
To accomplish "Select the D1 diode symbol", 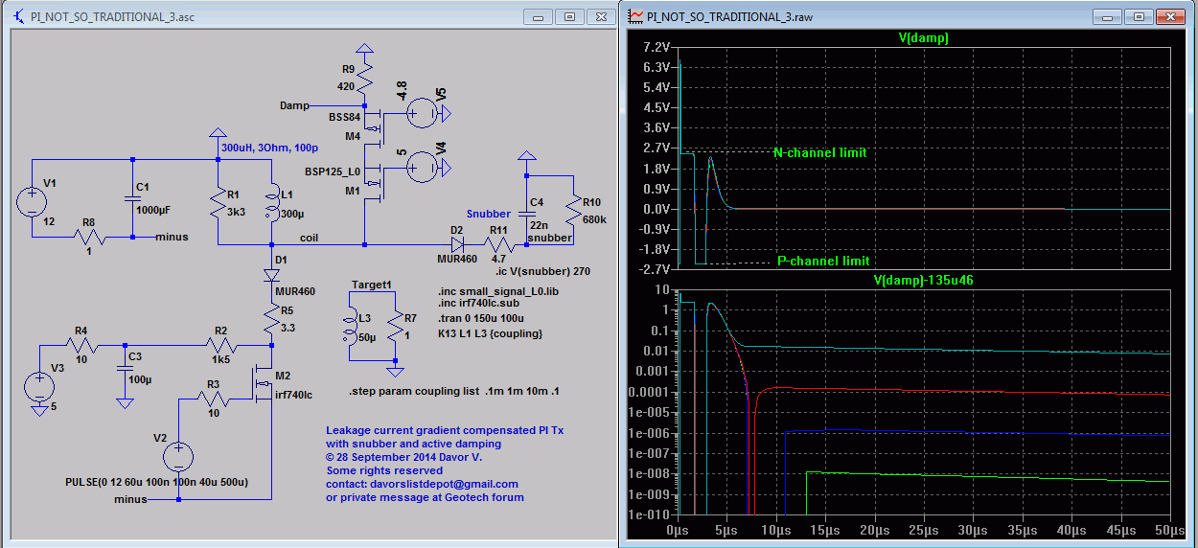I will point(269,273).
